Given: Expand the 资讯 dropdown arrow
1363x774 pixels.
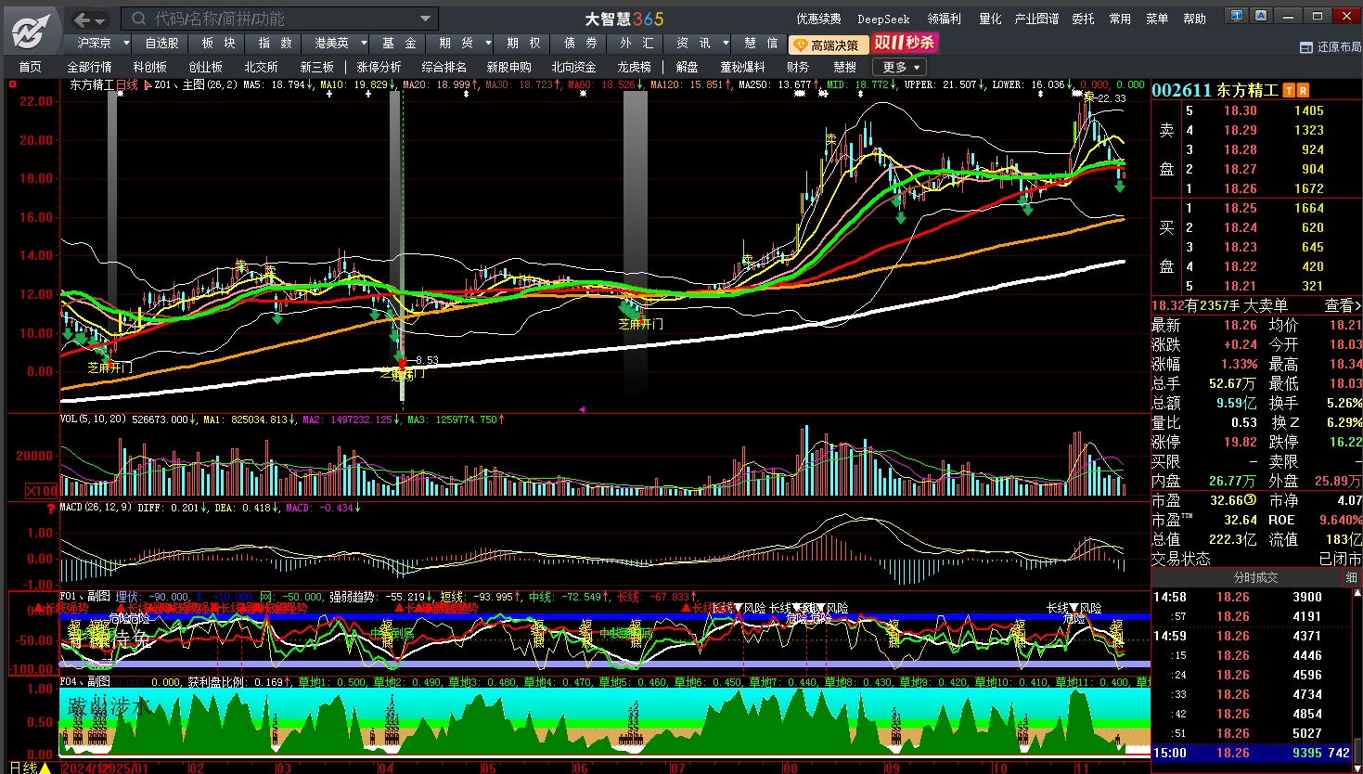Looking at the screenshot, I should point(726,43).
